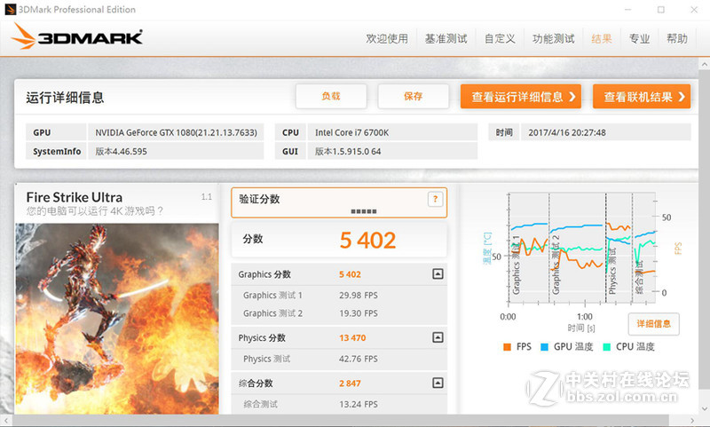This screenshot has height=427, width=710.
Task: Open the 欢迎使用 tab
Action: click(x=387, y=39)
